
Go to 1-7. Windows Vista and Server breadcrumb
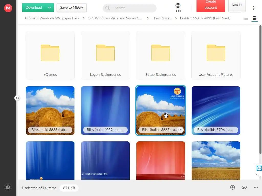pyautogui.click(x=115, y=18)
